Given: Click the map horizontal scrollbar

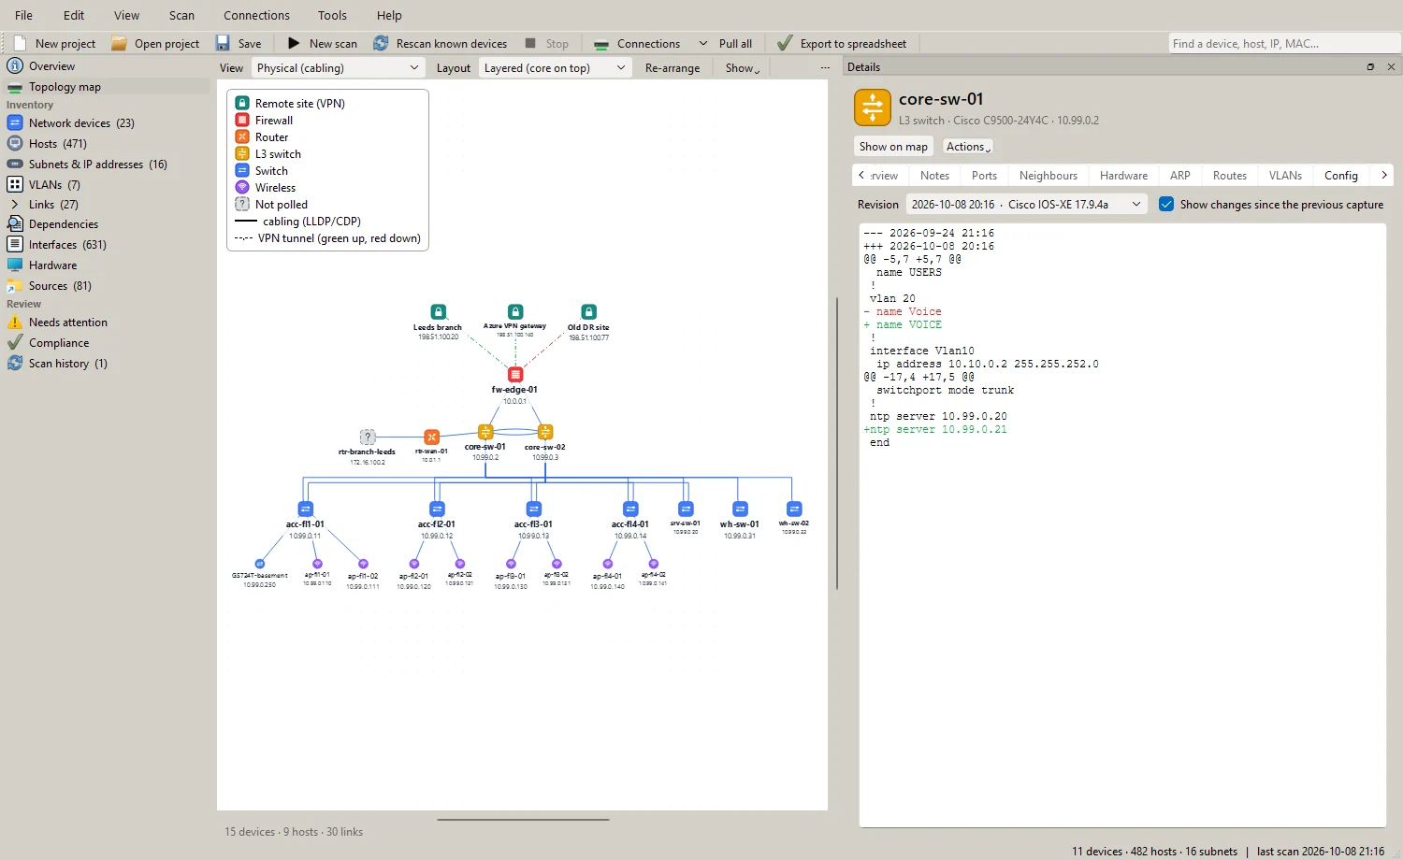Looking at the screenshot, I should (x=523, y=820).
